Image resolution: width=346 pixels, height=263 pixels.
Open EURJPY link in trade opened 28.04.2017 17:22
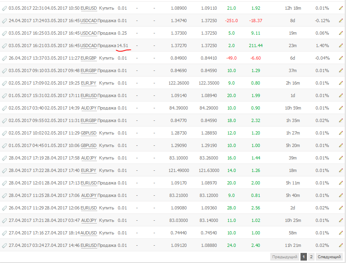tap(89, 170)
